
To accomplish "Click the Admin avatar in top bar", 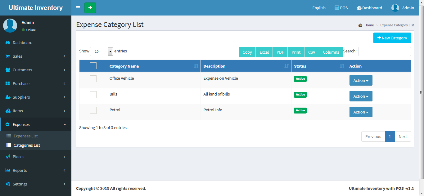I will tap(395, 8).
